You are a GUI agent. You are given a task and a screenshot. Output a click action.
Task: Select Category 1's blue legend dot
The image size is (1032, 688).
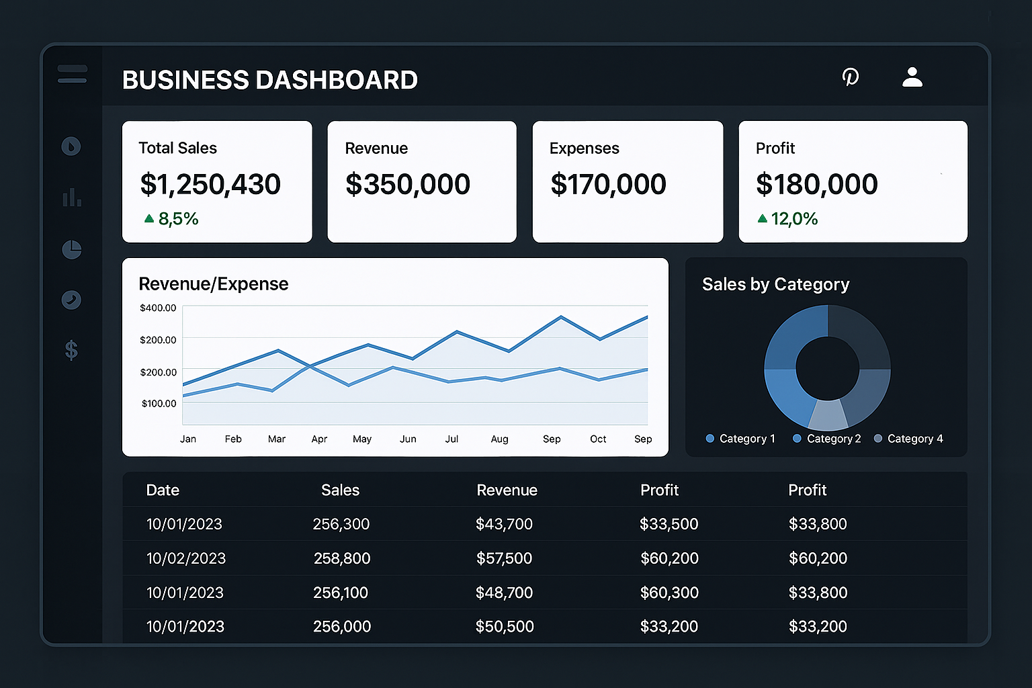pyautogui.click(x=709, y=438)
